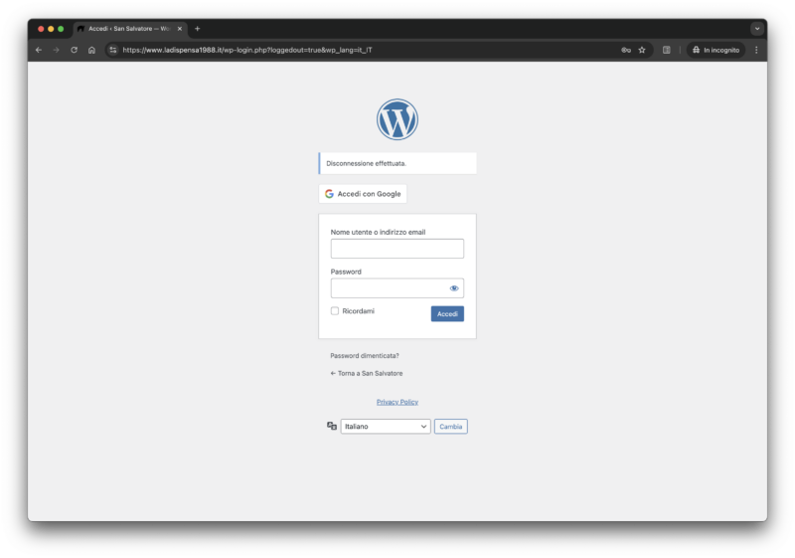This screenshot has width=795, height=558.
Task: Minimize the window with the yellow button
Action: tap(51, 29)
